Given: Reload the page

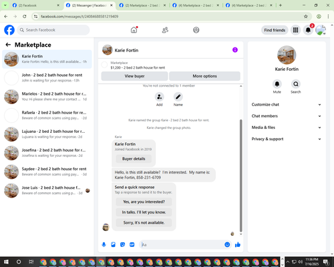Looking at the screenshot, I should click(x=25, y=17).
